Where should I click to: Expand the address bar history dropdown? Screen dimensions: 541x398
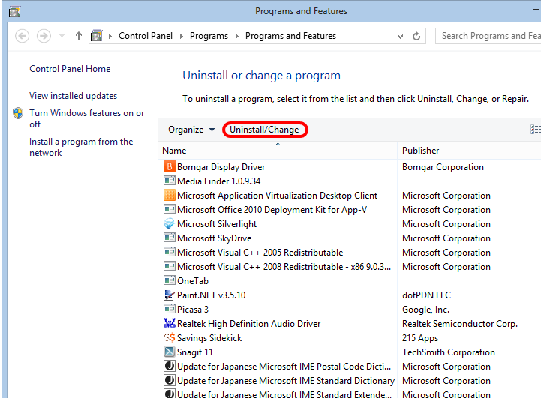[400, 36]
